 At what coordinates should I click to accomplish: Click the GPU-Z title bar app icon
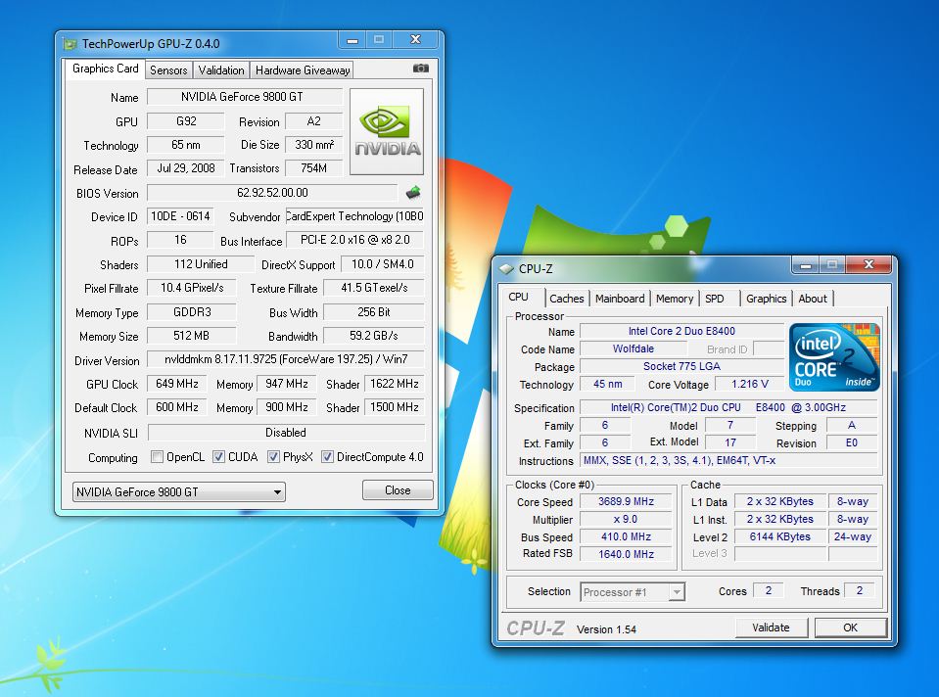[x=70, y=44]
